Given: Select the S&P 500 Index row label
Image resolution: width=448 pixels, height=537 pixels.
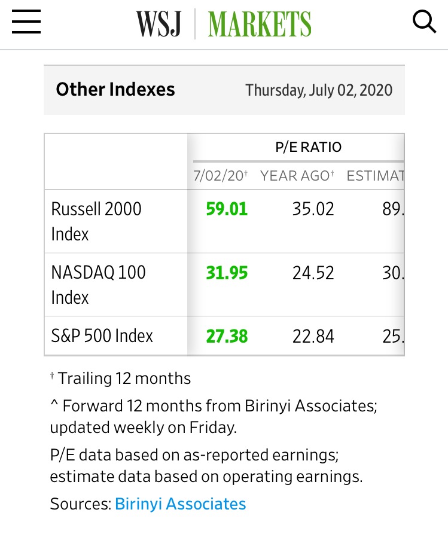Looking at the screenshot, I should coord(102,335).
